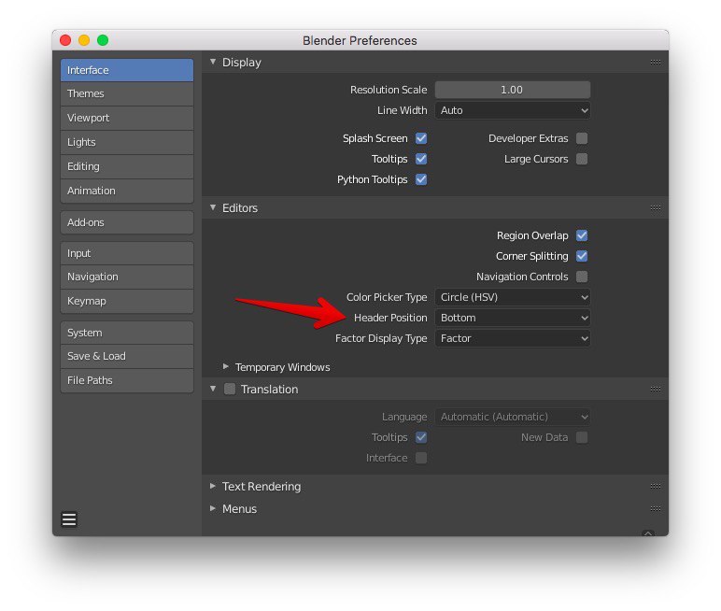This screenshot has height=611, width=721.
Task: Click the Menus panel drag grip
Action: point(656,509)
